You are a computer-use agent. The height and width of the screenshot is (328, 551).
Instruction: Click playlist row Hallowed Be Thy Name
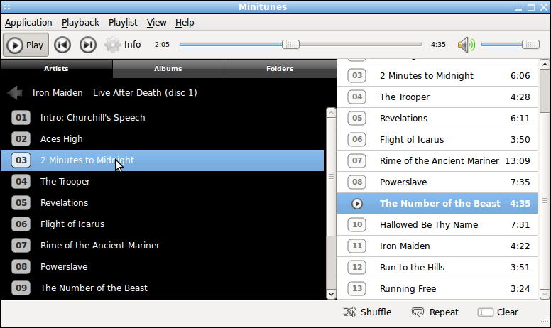point(437,225)
